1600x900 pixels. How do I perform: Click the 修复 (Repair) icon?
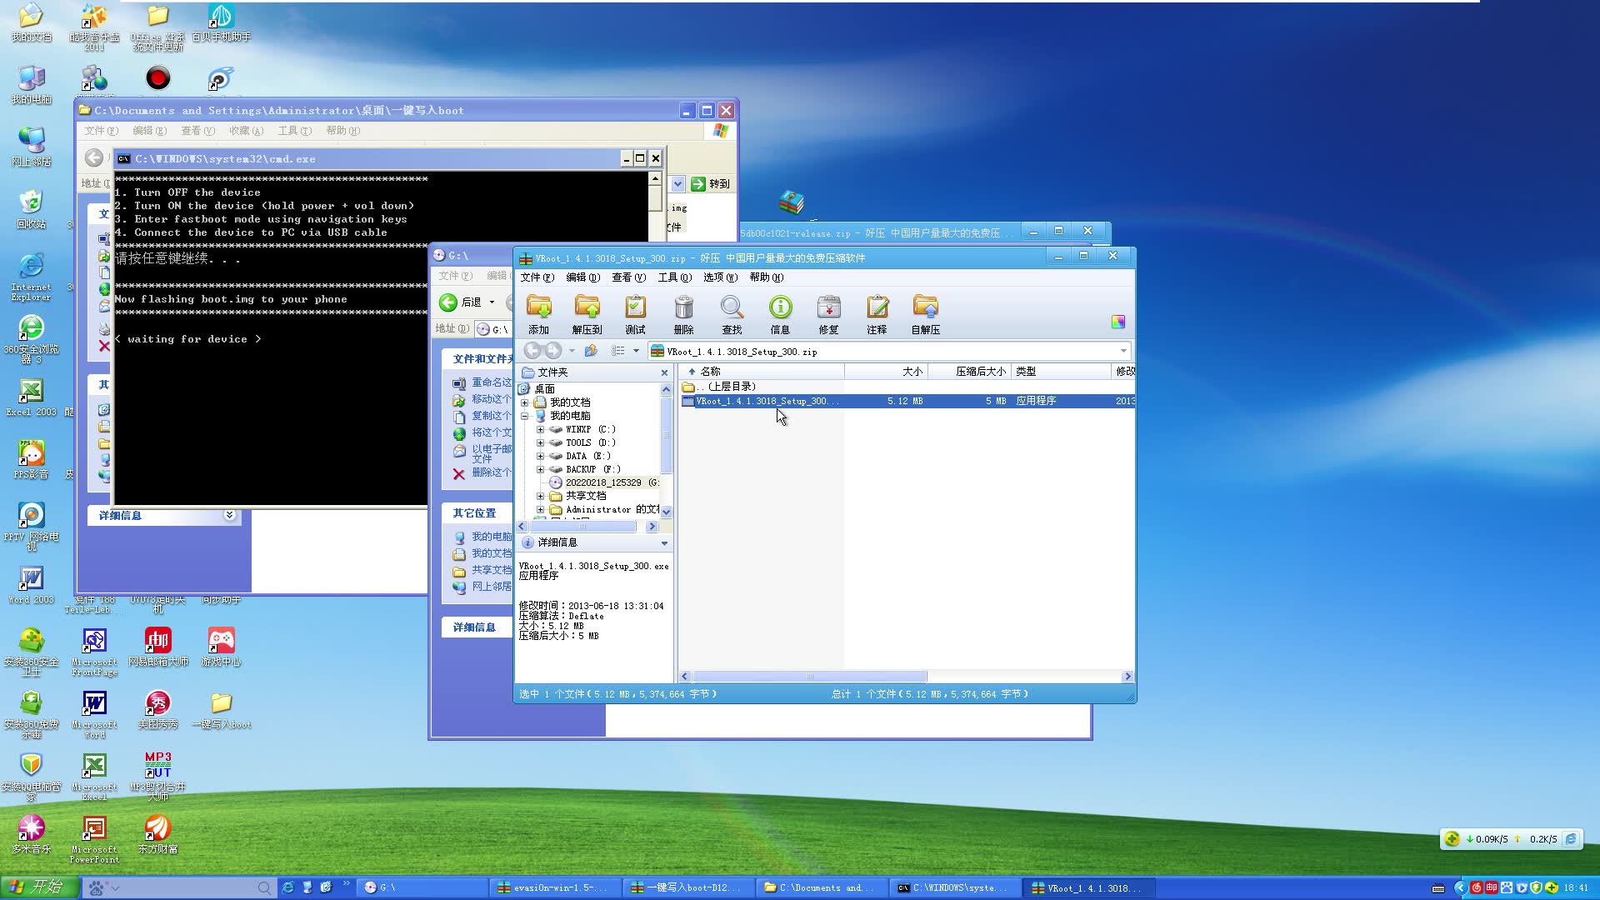828,314
